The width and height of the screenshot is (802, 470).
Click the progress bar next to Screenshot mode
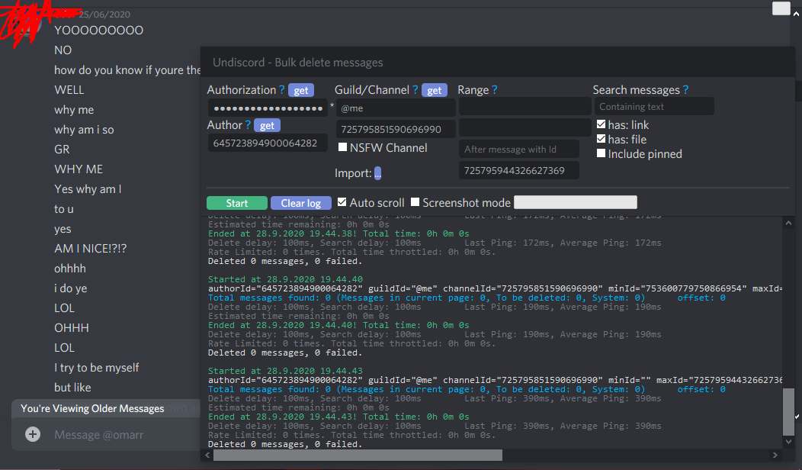[x=576, y=202]
